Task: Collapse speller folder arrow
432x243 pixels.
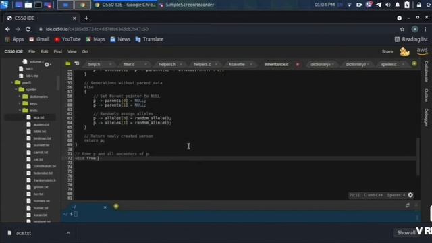Action: pos(16,90)
